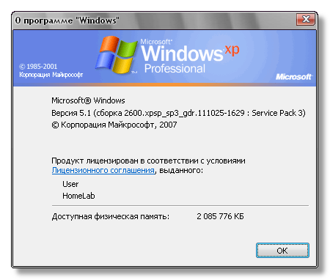Click the © 1985-2001 copyright in banner
The image size is (330, 280).
point(38,67)
